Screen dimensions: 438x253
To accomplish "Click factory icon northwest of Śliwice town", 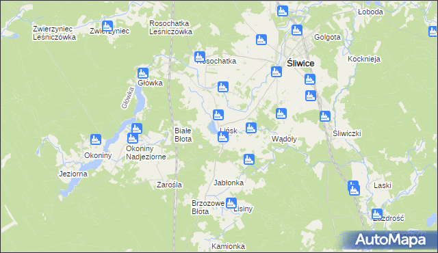I will [x=261, y=40].
